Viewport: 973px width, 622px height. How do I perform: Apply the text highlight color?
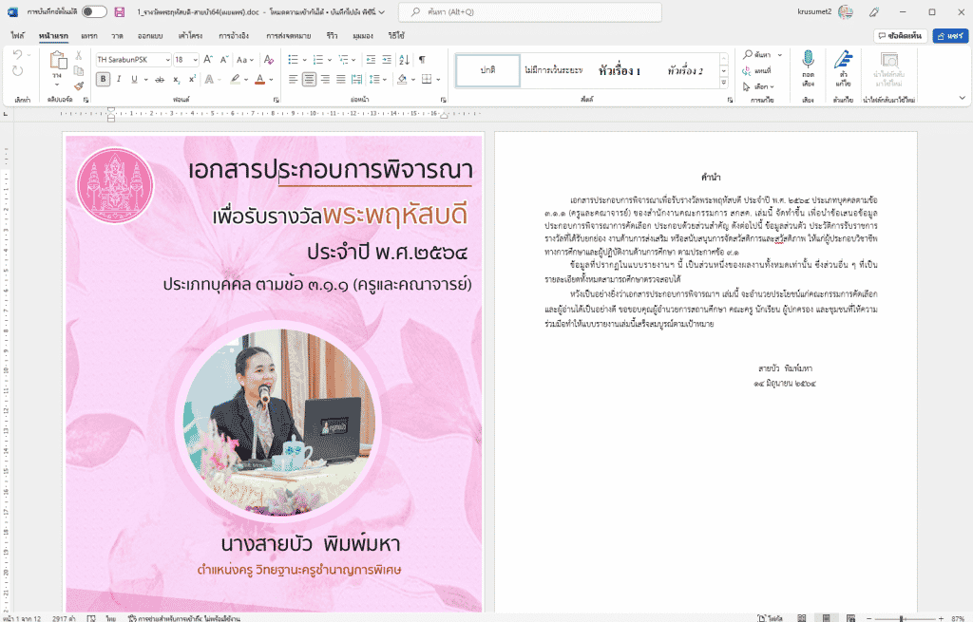pyautogui.click(x=236, y=80)
